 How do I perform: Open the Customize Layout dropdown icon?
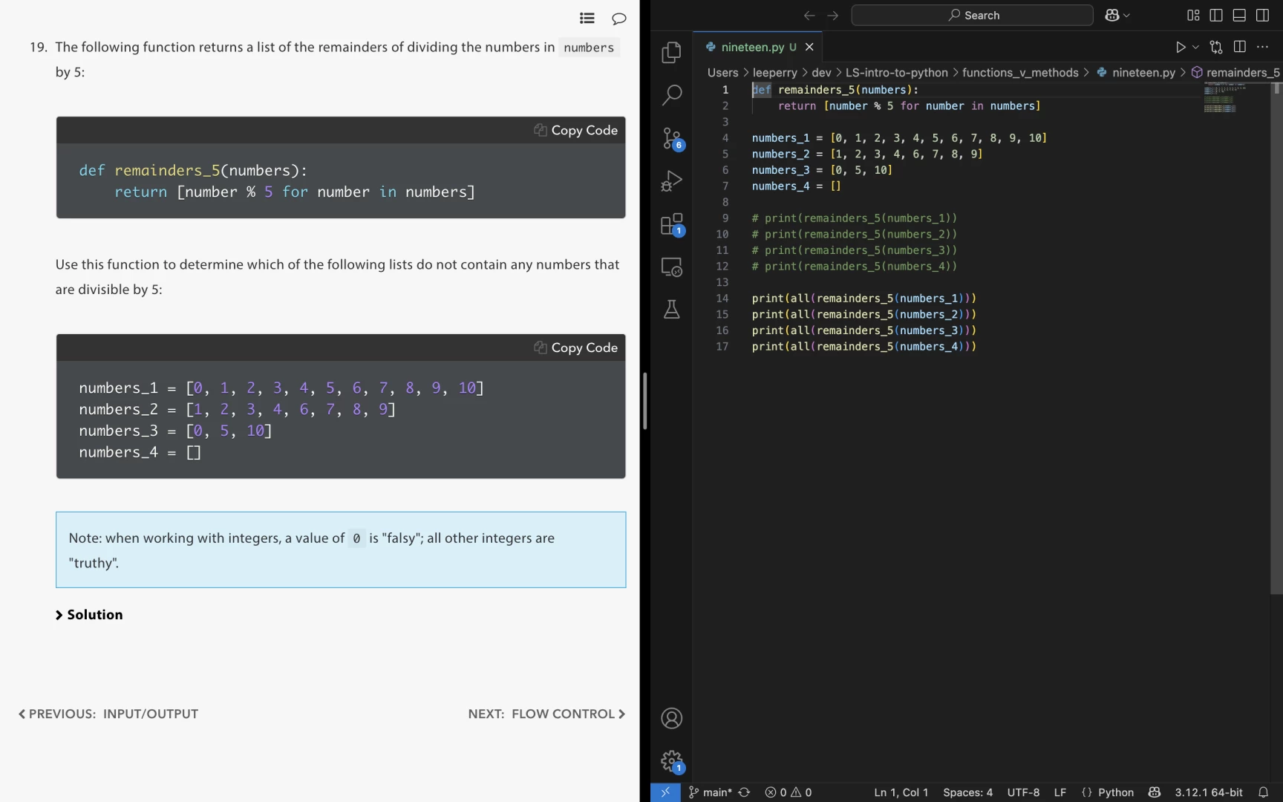[x=1193, y=15]
